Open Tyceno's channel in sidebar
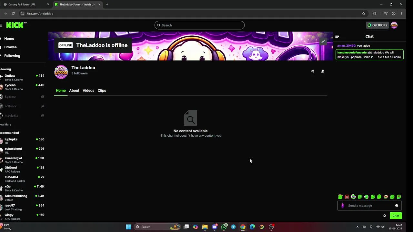 pyautogui.click(x=22, y=87)
